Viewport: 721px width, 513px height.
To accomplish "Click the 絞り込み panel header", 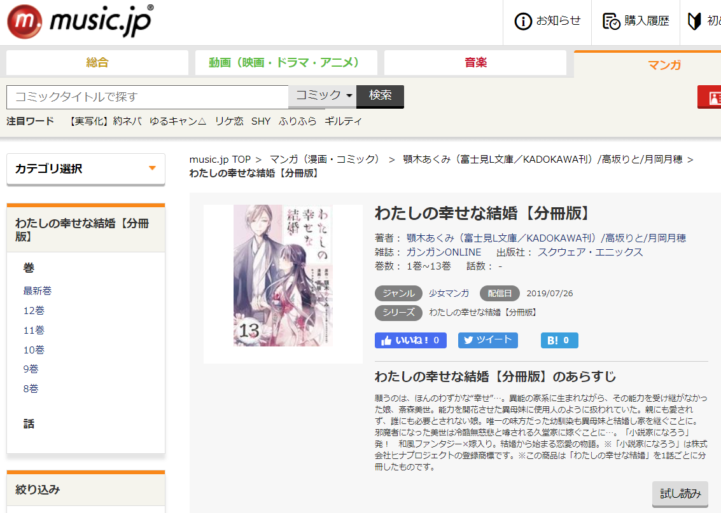I will 86,489.
